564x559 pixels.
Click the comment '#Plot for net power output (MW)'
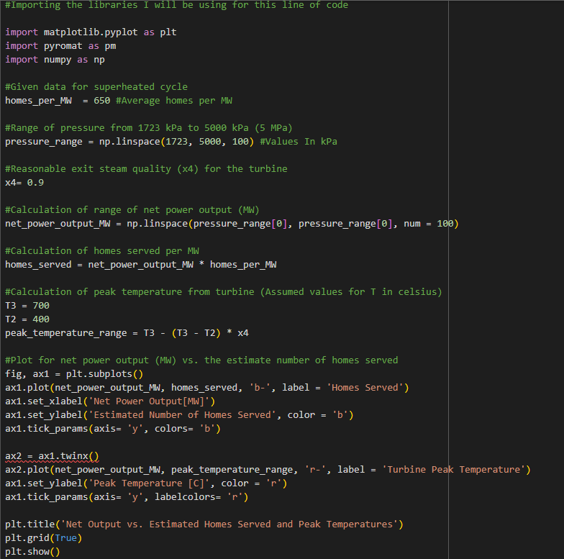pos(201,360)
